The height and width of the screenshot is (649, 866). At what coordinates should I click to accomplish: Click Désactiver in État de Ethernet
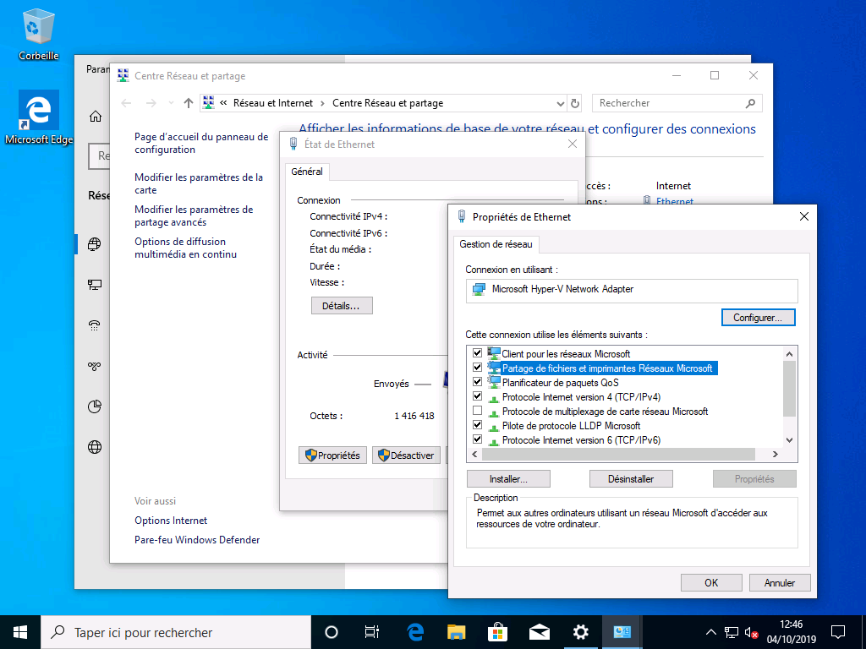pos(407,455)
